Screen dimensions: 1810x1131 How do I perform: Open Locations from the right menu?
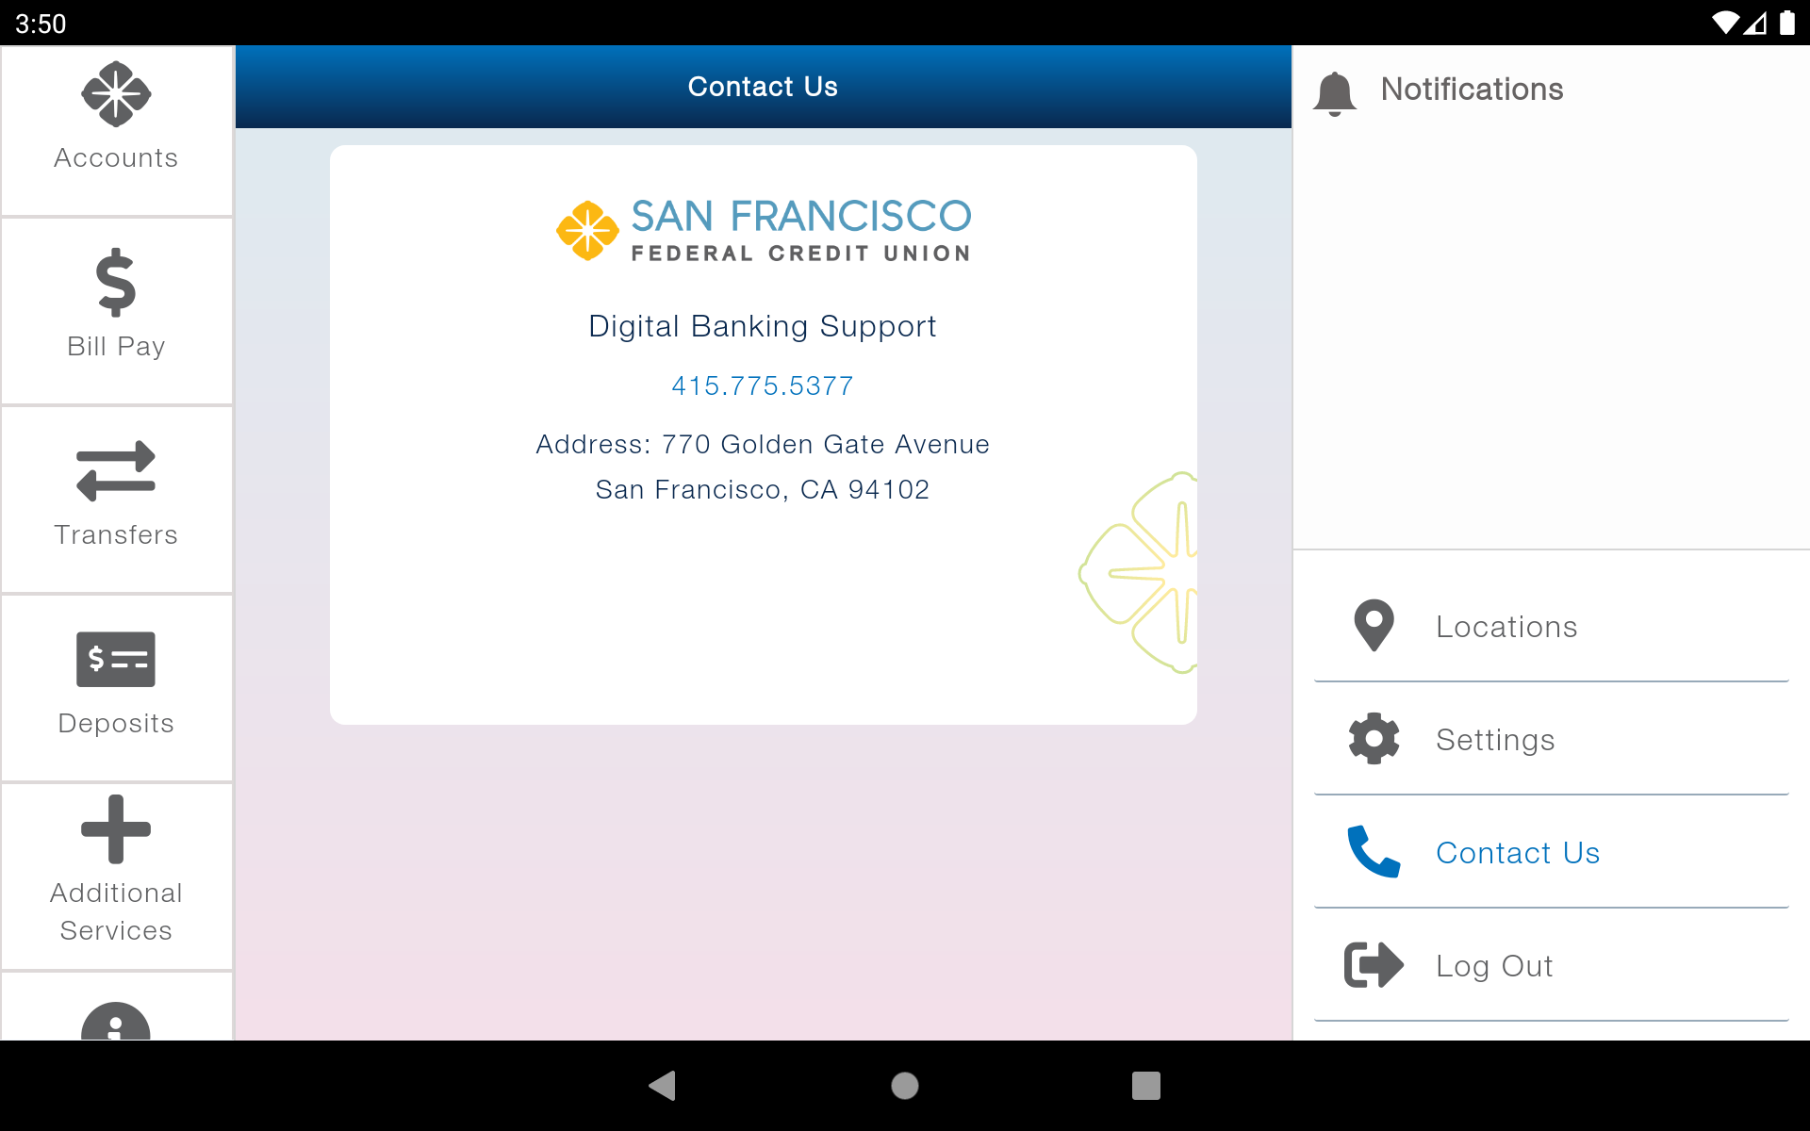pos(1506,627)
